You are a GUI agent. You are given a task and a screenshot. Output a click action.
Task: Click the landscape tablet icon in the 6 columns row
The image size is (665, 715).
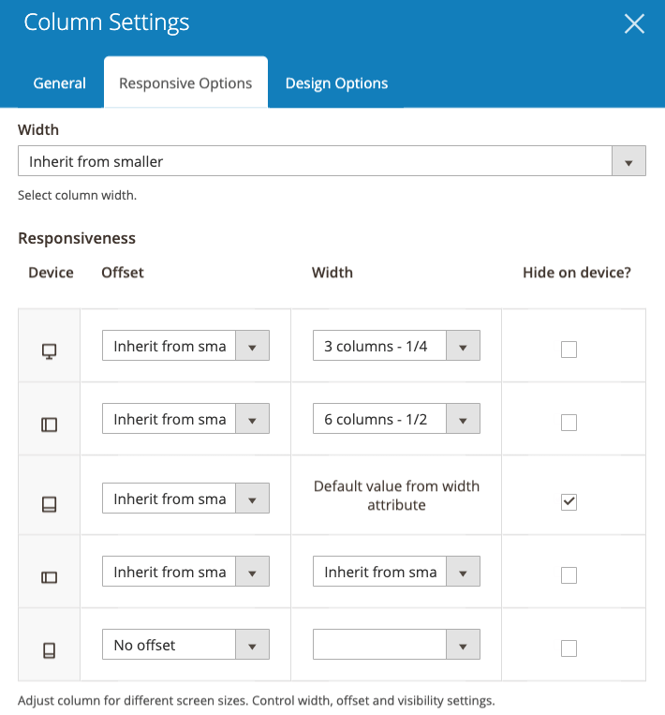click(50, 425)
